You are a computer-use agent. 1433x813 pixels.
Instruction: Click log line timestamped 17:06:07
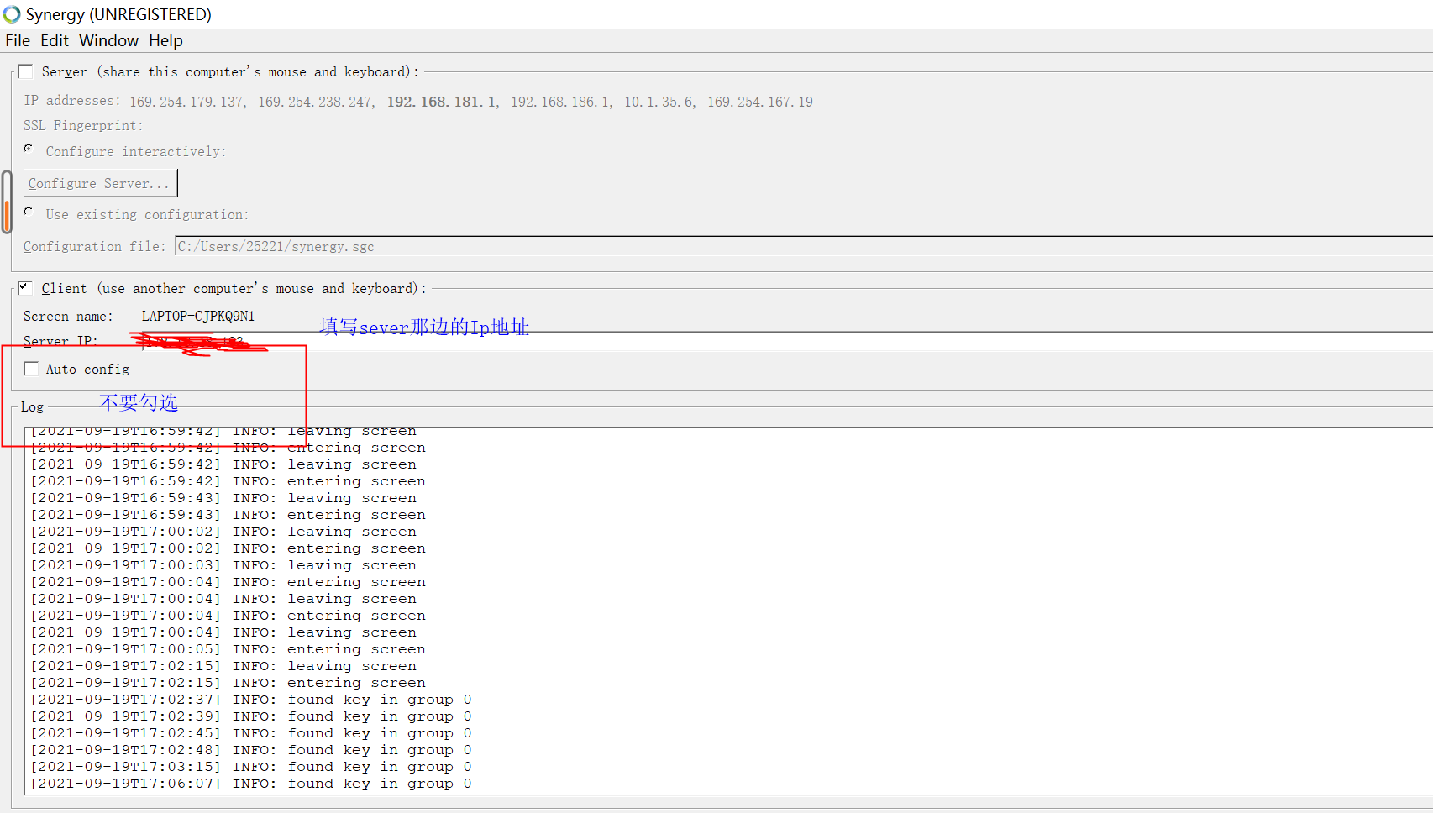(251, 784)
